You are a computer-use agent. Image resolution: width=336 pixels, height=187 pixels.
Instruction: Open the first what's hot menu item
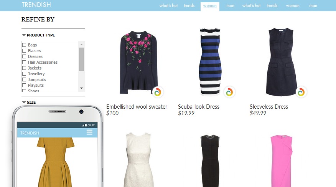pyautogui.click(x=168, y=6)
